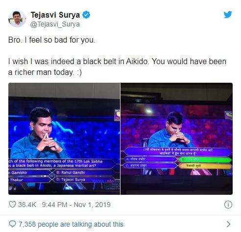Image resolution: width=241 pixels, height=232 pixels.
Task: Expand conversation with the right chevron arrow
Action: click(x=229, y=224)
